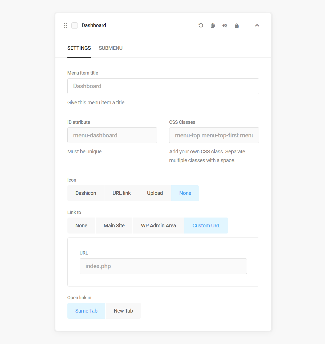This screenshot has width=325, height=344.
Task: Choose None under the Icon section
Action: point(185,193)
